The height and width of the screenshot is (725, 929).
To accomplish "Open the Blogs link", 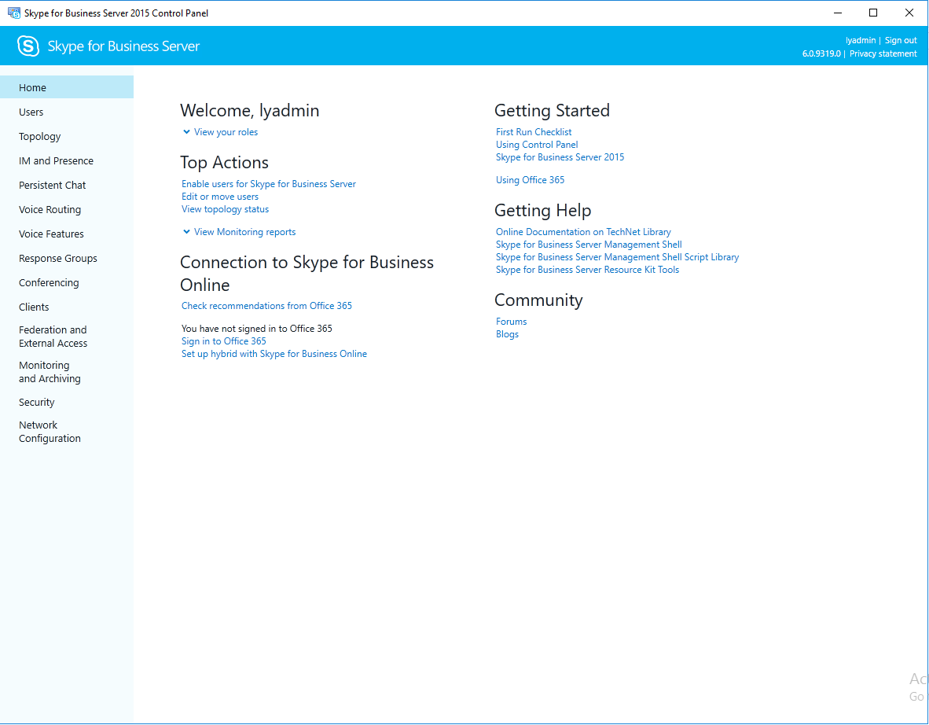I will tap(507, 334).
